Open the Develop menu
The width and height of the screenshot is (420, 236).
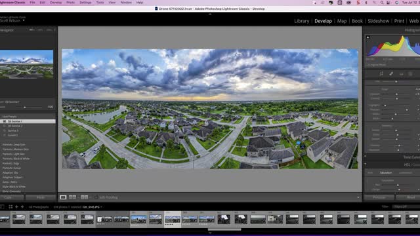[56, 3]
